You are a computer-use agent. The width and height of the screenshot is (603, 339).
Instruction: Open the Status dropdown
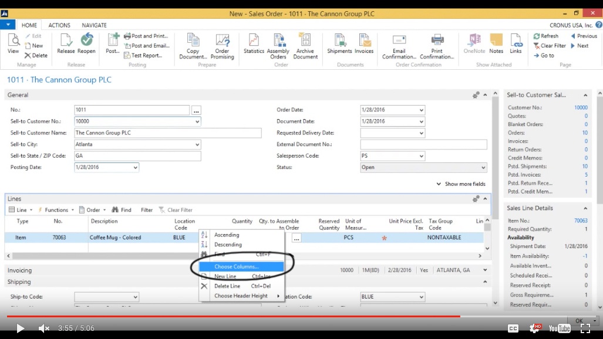tap(483, 168)
